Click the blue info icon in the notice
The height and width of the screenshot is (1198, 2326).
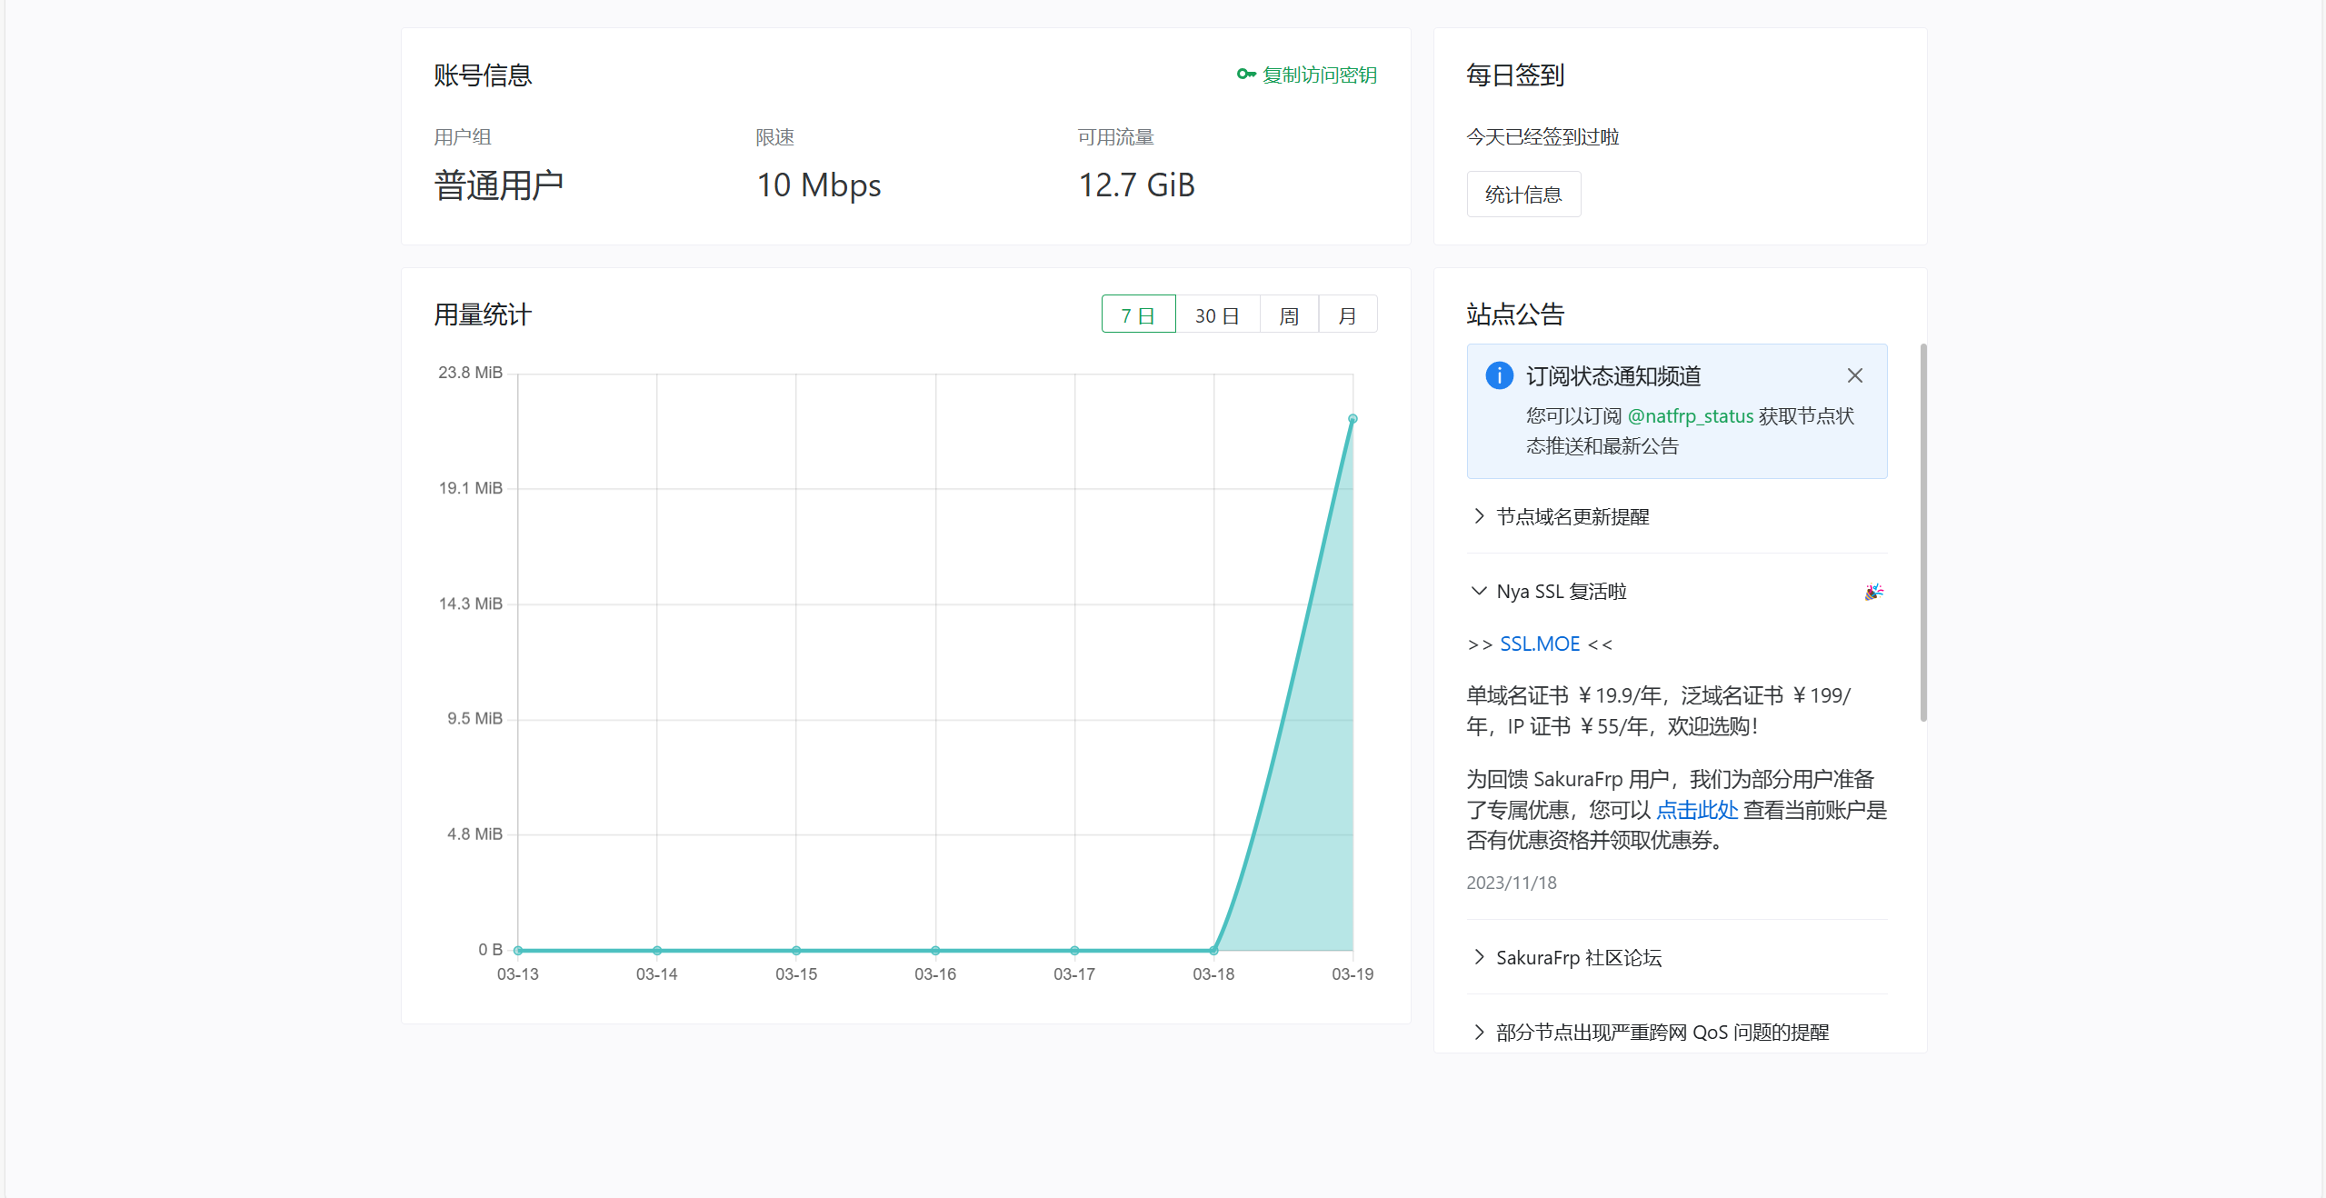click(x=1498, y=375)
